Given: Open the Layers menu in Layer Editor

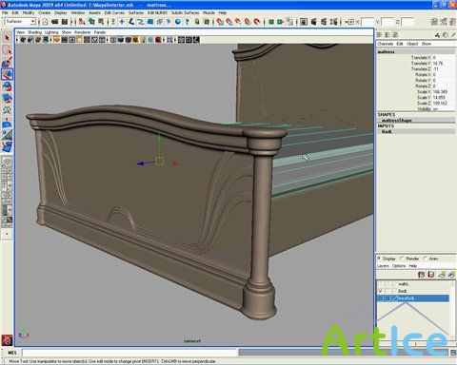Looking at the screenshot, I should [x=383, y=266].
